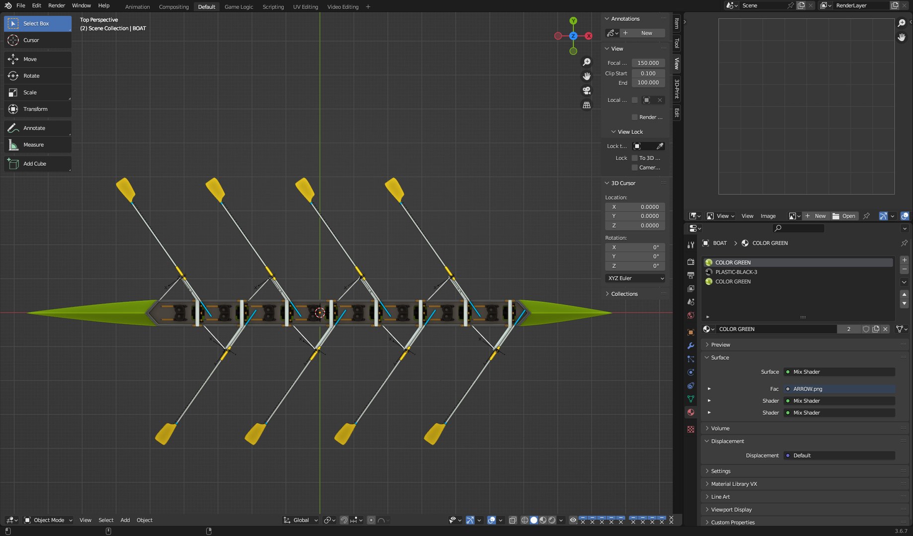Toggle proportional editing button
Screen dimensions: 913x536
tap(371, 520)
